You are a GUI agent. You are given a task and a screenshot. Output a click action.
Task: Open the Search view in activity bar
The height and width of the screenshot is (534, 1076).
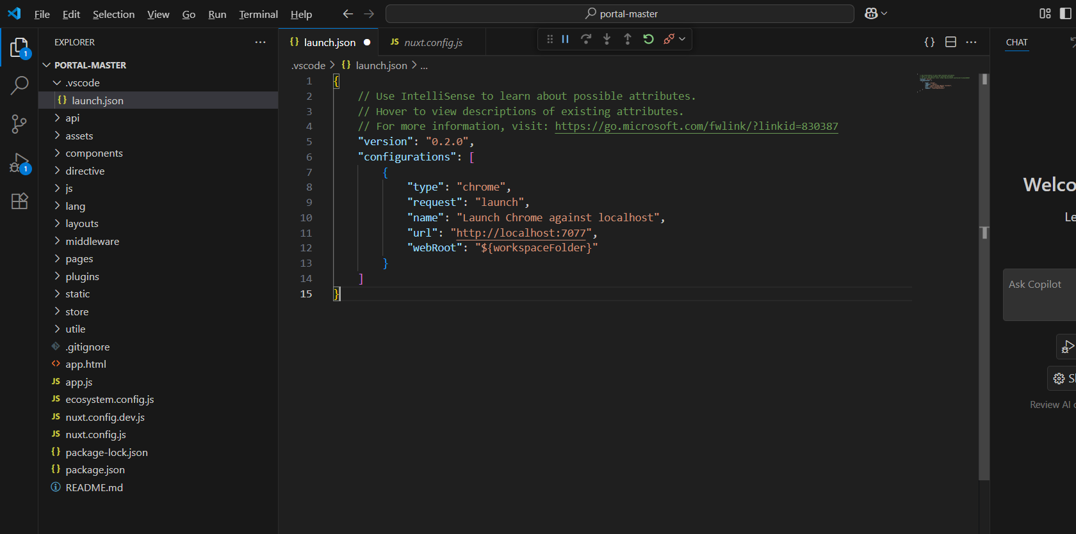(19, 85)
